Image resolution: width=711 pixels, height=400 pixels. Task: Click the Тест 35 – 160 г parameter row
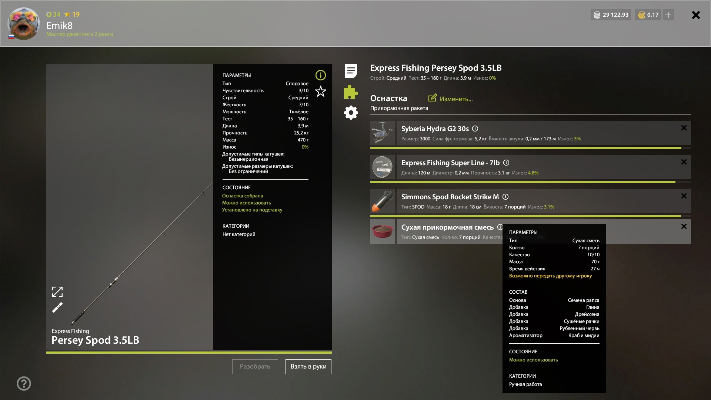click(265, 119)
